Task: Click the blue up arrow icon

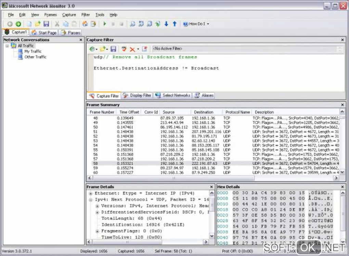Action: (x=175, y=24)
